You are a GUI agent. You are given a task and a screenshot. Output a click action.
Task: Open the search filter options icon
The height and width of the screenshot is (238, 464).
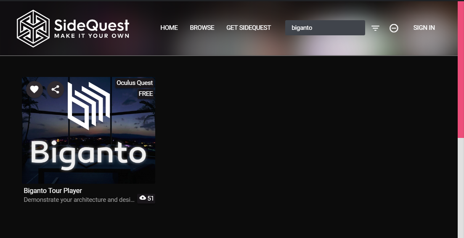tap(375, 28)
